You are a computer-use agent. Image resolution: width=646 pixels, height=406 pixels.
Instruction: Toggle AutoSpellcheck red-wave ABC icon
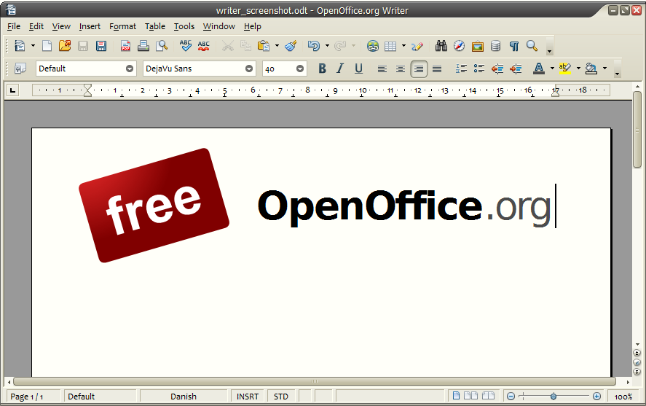click(x=203, y=46)
